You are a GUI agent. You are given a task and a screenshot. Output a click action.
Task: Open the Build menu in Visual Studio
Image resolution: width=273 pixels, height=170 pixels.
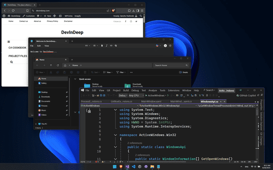click(126, 90)
